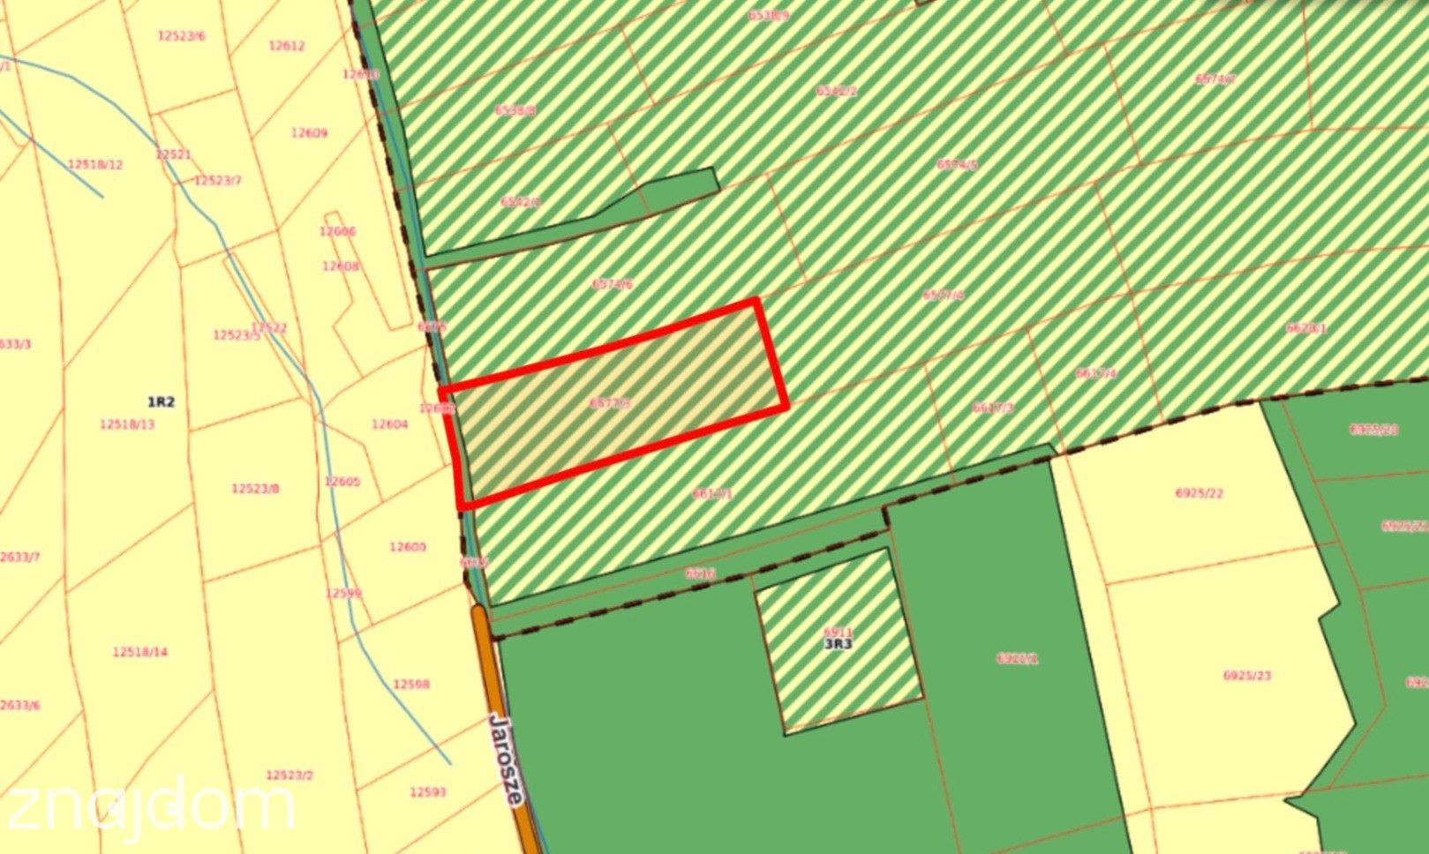Select parcel number 6574/7
The width and height of the screenshot is (1429, 854).
pos(1215,79)
